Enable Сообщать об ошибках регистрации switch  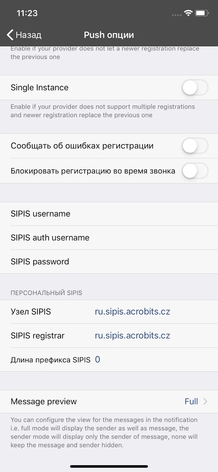pyautogui.click(x=195, y=146)
